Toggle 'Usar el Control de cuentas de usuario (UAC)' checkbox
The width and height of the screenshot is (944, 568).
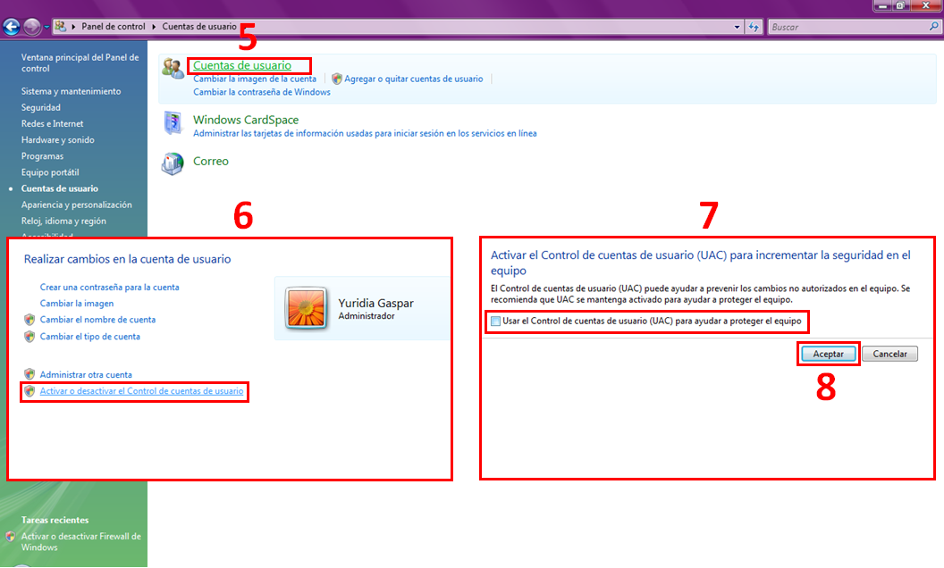click(495, 322)
